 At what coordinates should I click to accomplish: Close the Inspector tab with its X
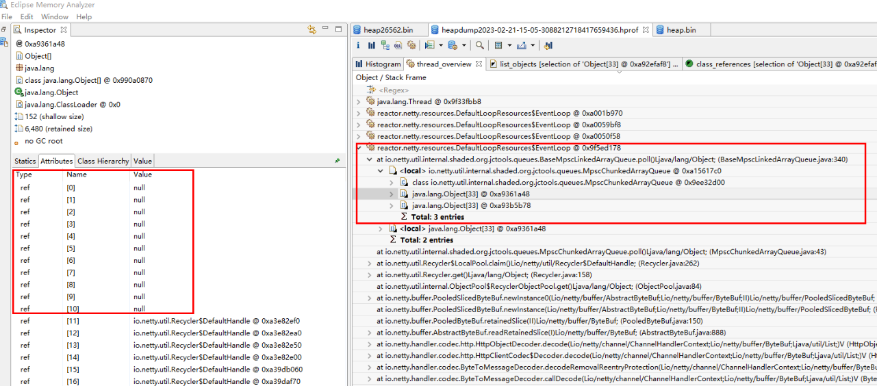tap(64, 29)
